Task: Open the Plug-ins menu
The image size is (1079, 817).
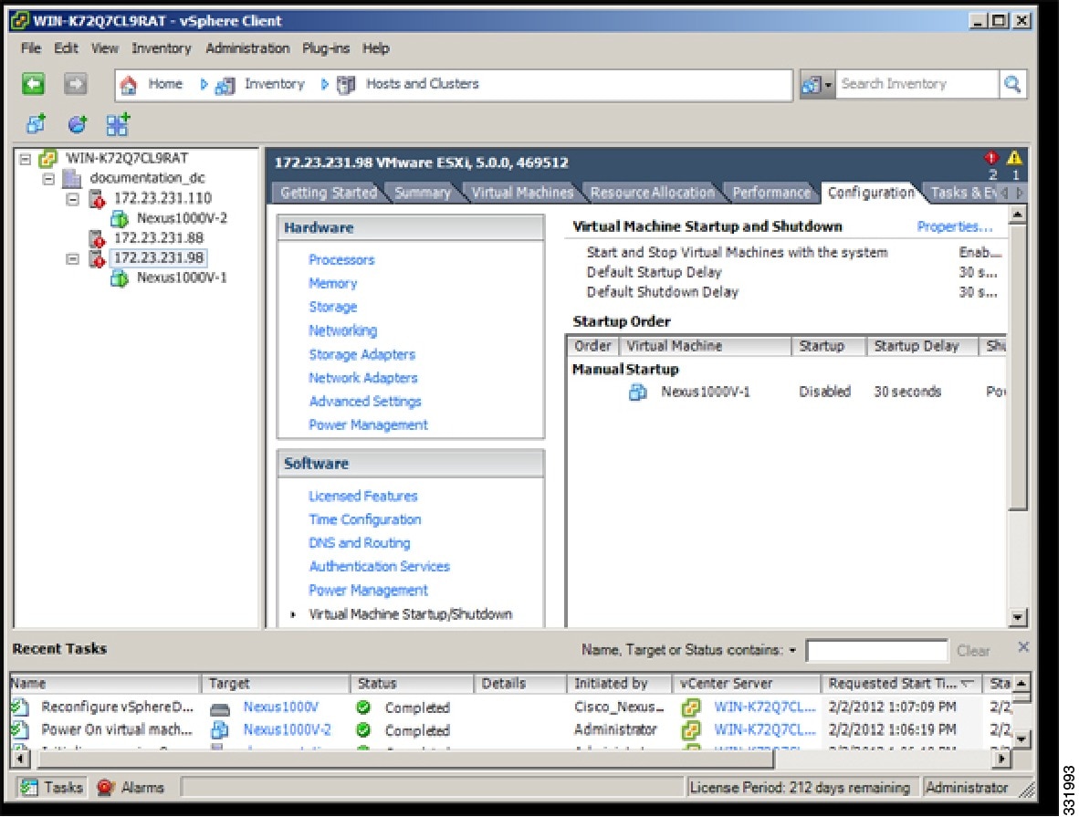Action: click(326, 48)
